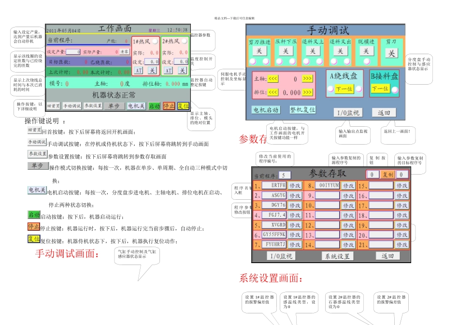Select copy source number field left of 复制

(373, 175)
